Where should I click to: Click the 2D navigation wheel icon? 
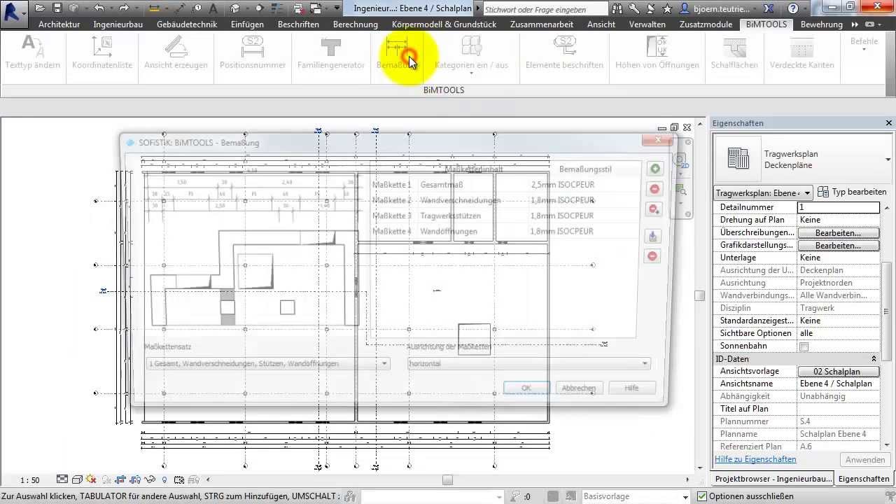tap(680, 161)
